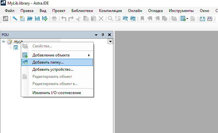Choose Добавить папку... from context menu
Screen dimensions: 218x133
click(x=48, y=62)
